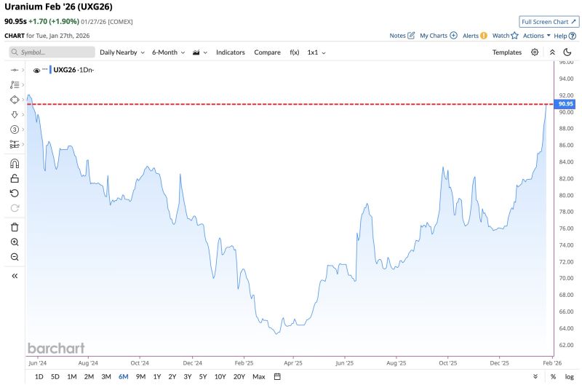The width and height of the screenshot is (582, 385).
Task: Select the Max range
Action: (x=259, y=376)
